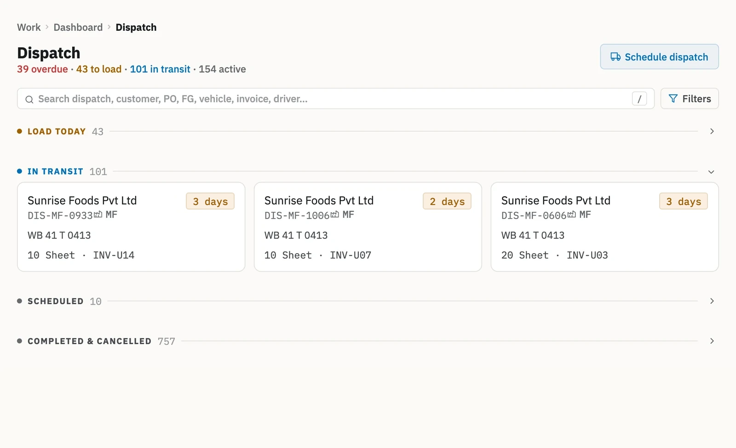736x448 pixels.
Task: Collapse the In Transit section chevron
Action: click(x=712, y=172)
